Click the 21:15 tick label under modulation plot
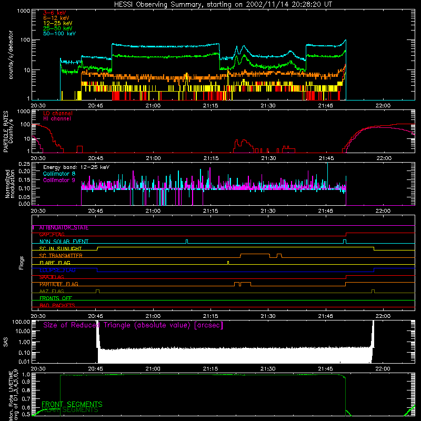421x421 pixels. 210,211
